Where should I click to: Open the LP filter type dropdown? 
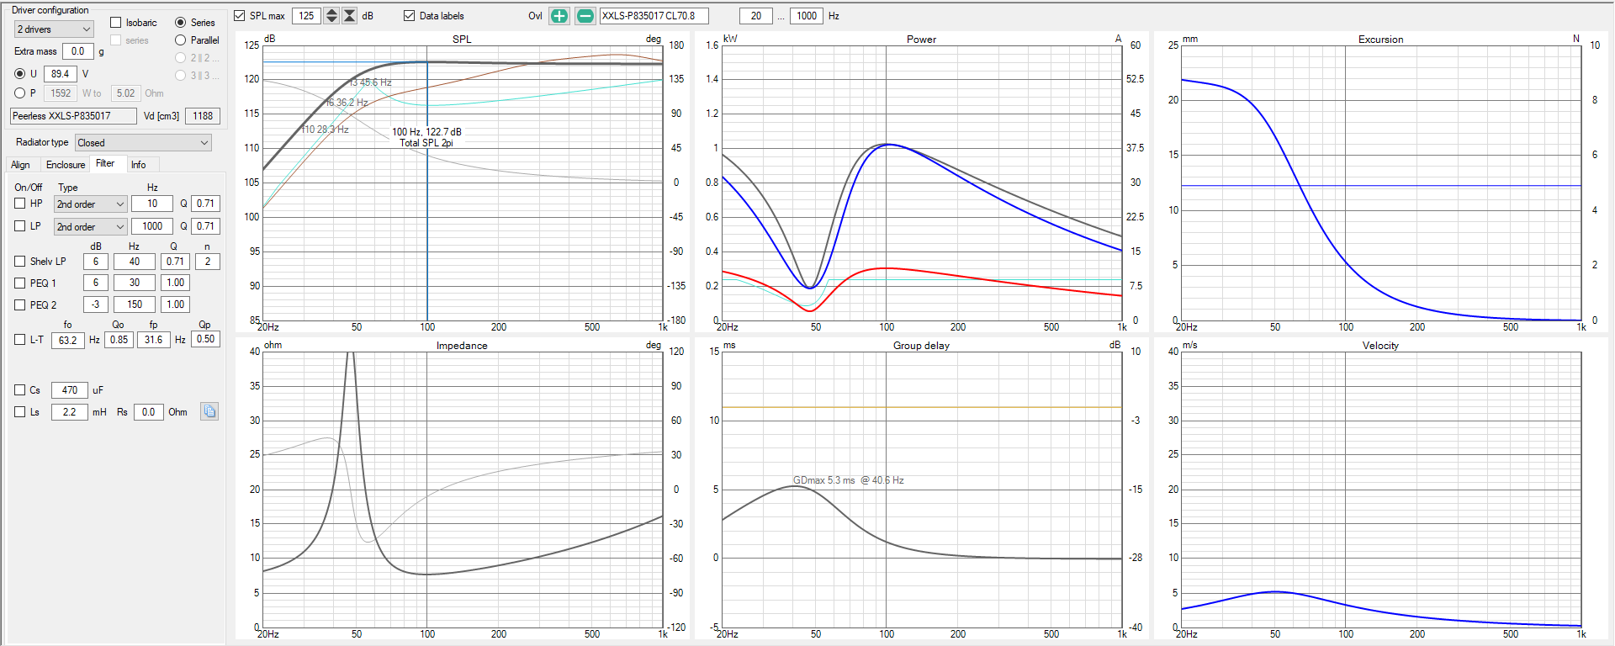point(90,227)
